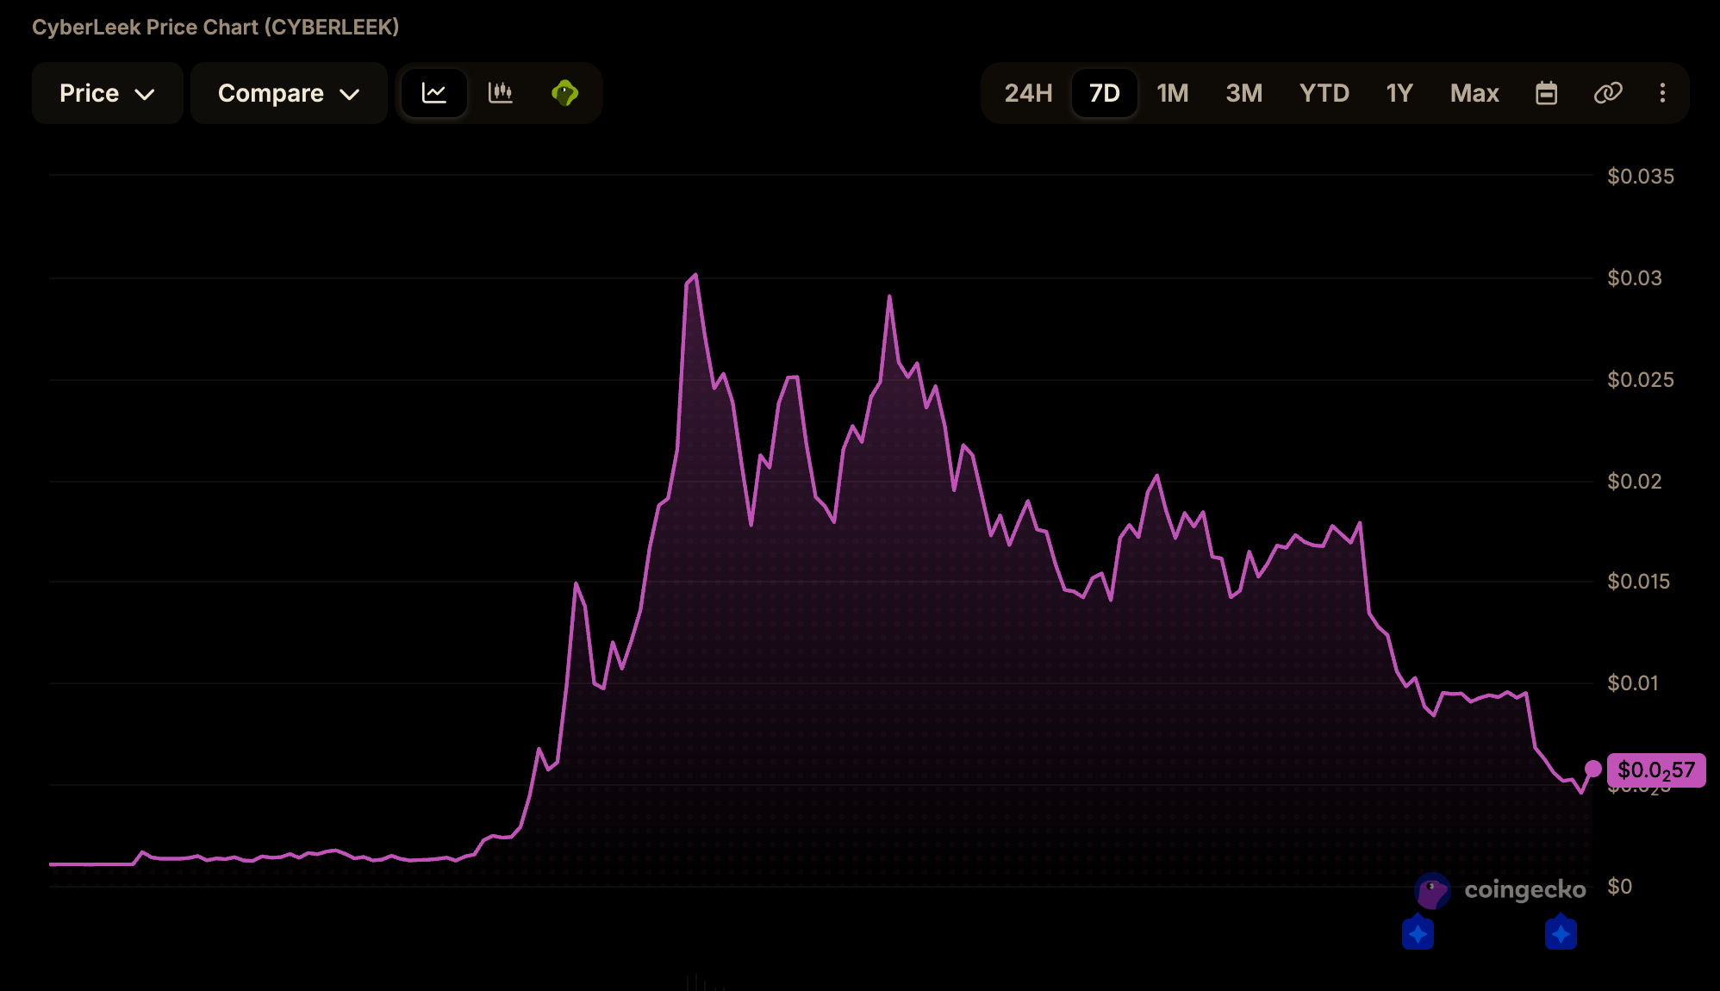Switch to line chart view
This screenshot has width=1720, height=991.
pyautogui.click(x=434, y=93)
